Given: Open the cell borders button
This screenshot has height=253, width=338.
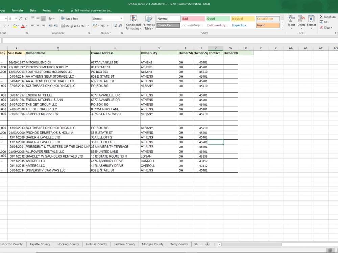Looking at the screenshot, I should (4, 26).
